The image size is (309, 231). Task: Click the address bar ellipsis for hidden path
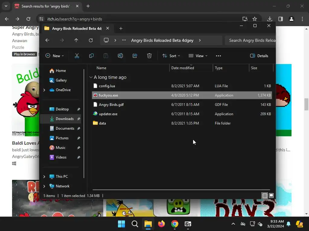coord(124,40)
